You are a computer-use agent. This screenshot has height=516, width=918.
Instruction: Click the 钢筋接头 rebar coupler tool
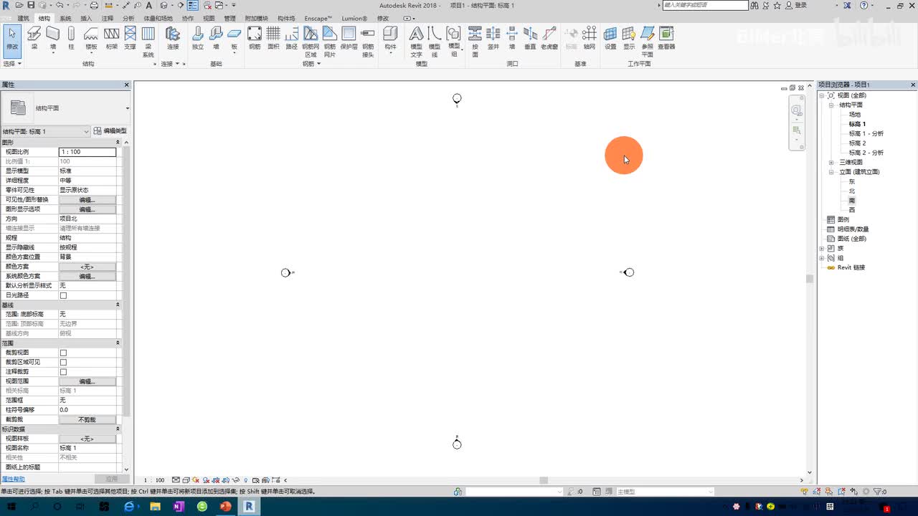368,42
